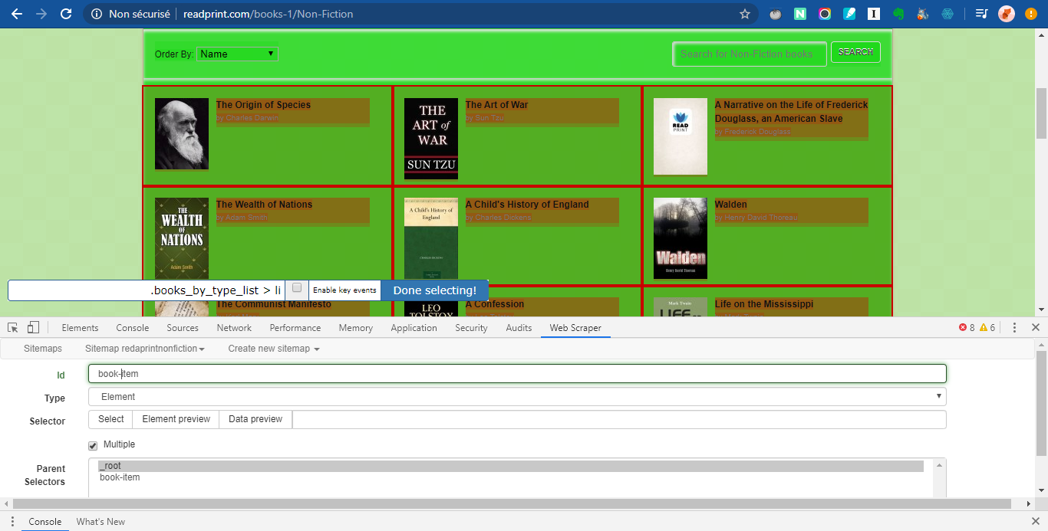Switch to the Console tab in DevTools

tap(132, 328)
